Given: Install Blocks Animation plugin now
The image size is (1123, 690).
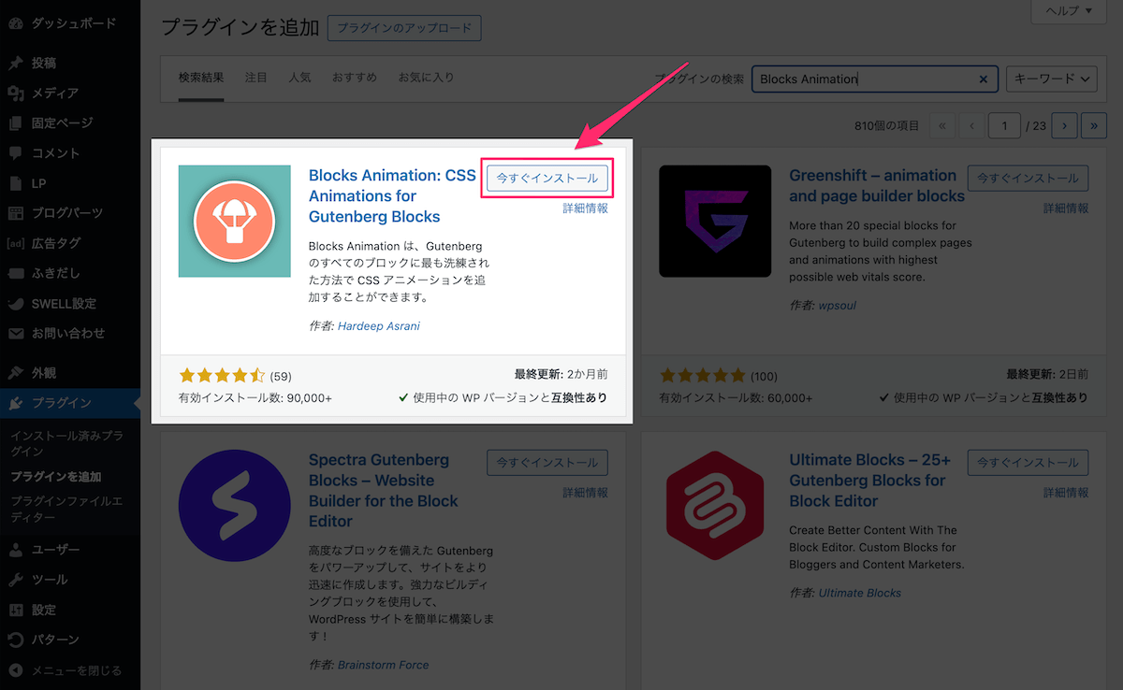Looking at the screenshot, I should (x=547, y=179).
